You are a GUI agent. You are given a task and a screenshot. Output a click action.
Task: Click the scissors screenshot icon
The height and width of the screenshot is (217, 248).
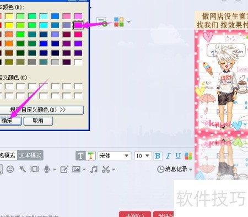click(x=106, y=169)
